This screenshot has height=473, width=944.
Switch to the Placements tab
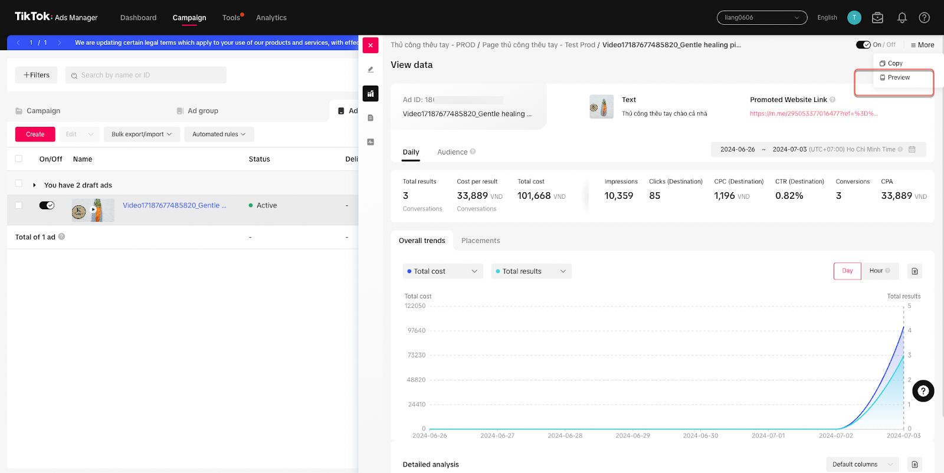click(x=480, y=241)
